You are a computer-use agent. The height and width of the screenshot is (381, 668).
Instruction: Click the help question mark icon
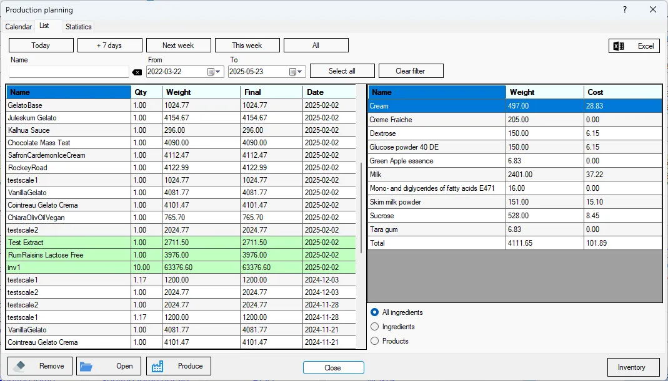[624, 9]
